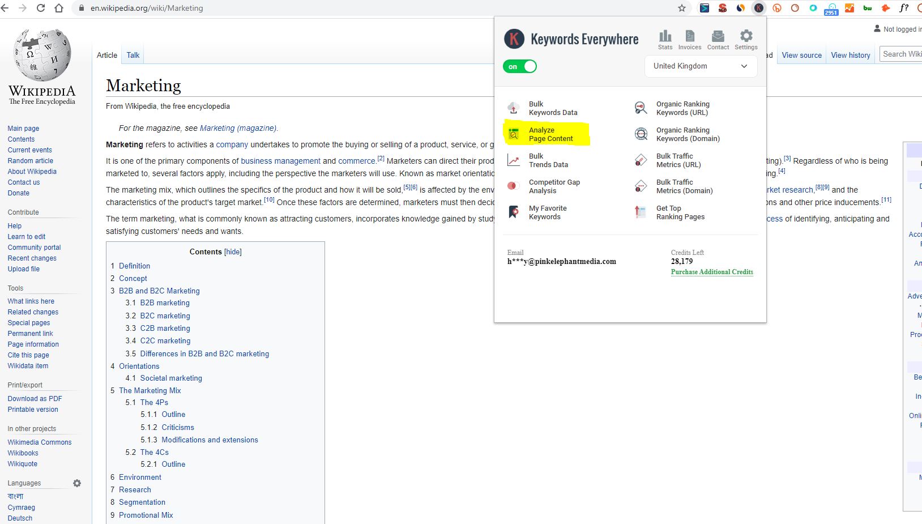Click the Competitor Gap Analysis icon

point(514,186)
